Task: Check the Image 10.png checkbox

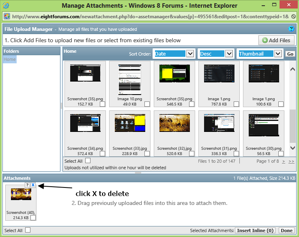Action: coord(147,104)
